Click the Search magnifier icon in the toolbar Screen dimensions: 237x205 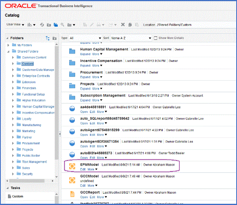(x=62, y=25)
